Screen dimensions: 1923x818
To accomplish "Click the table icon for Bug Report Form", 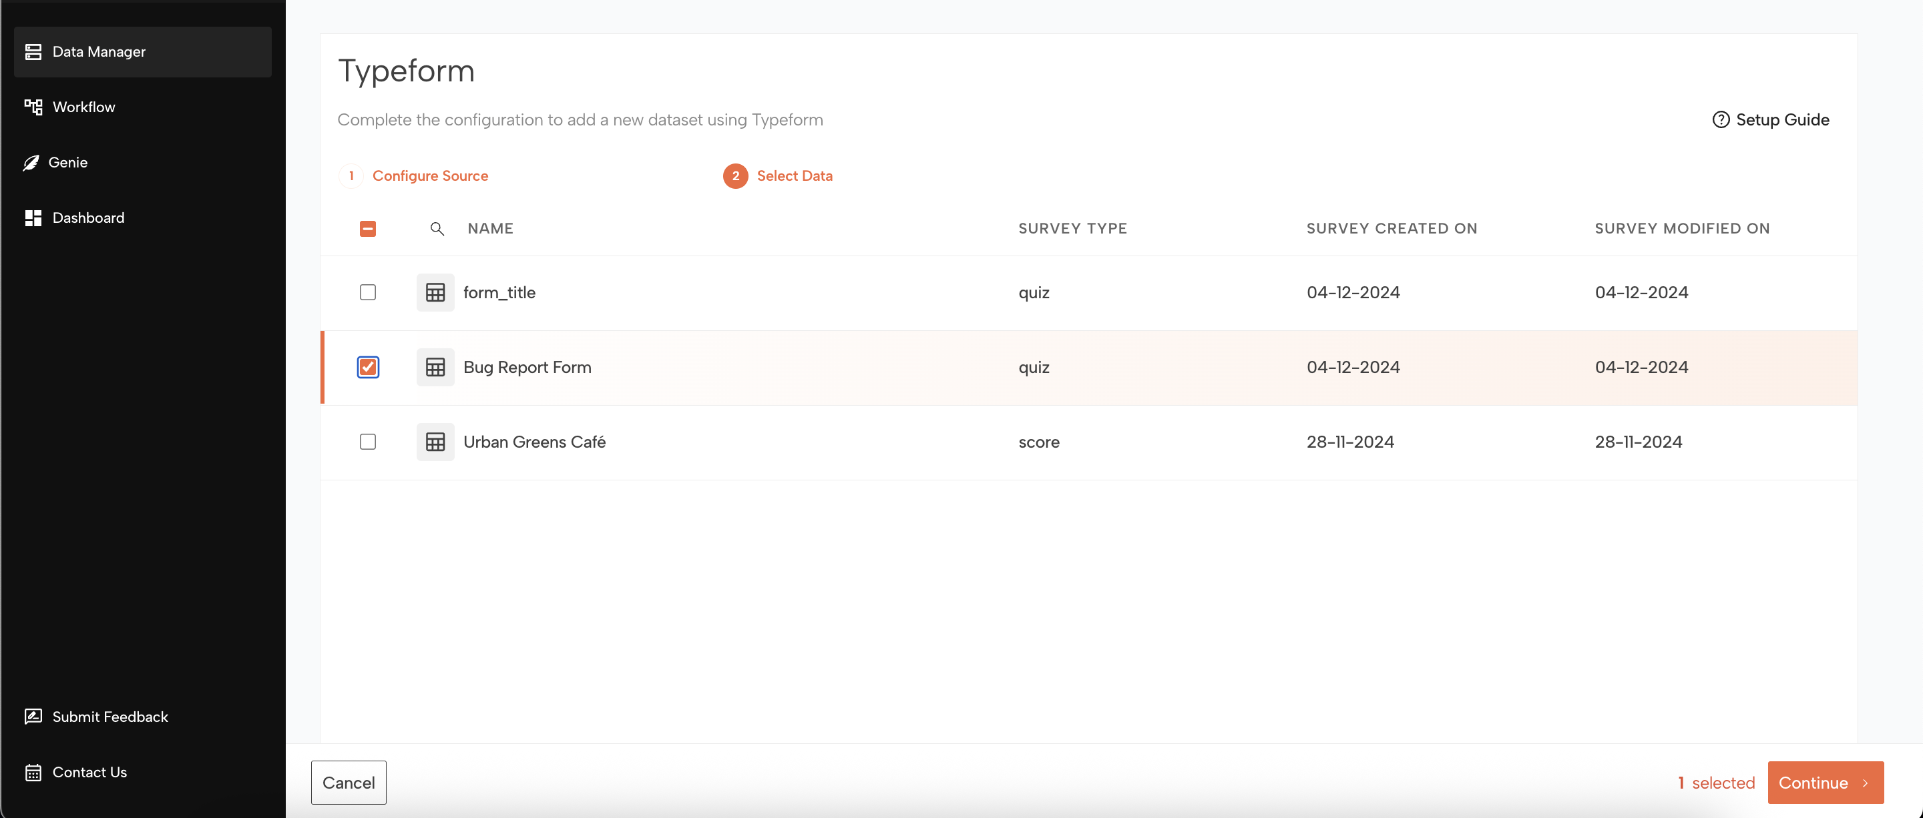I will coord(435,367).
